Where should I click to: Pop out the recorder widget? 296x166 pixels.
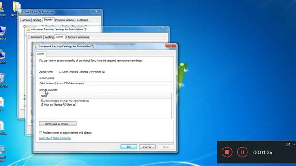click(288, 144)
